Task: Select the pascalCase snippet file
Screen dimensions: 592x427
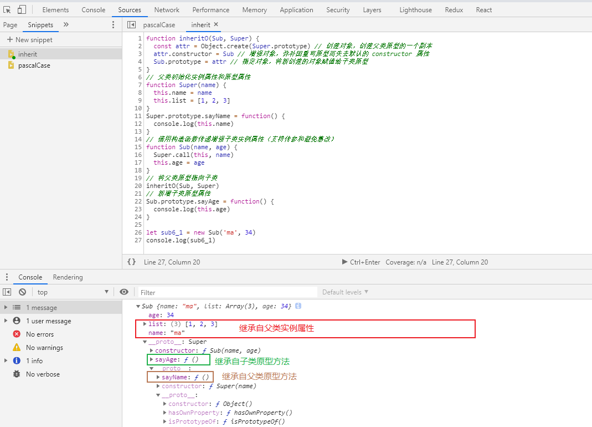Action: tap(61, 65)
